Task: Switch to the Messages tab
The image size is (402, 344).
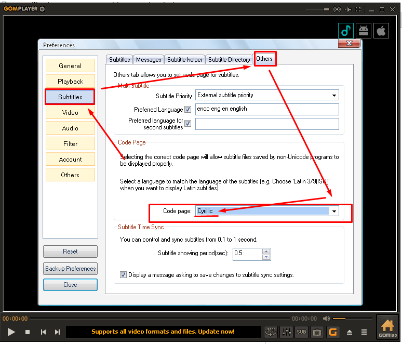Action: (149, 60)
